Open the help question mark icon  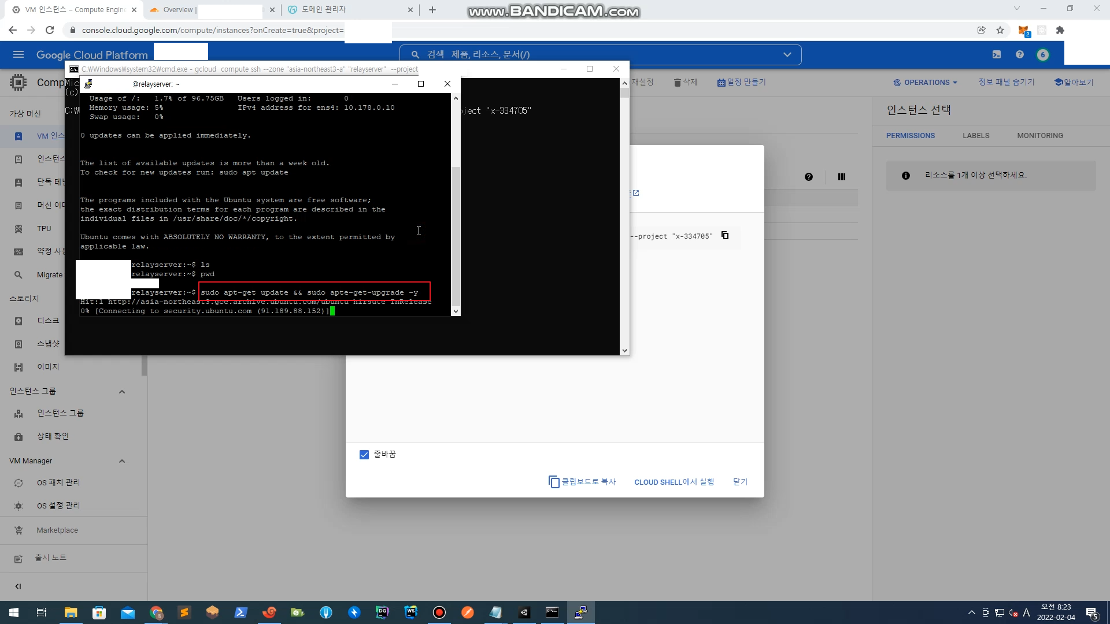(1020, 54)
